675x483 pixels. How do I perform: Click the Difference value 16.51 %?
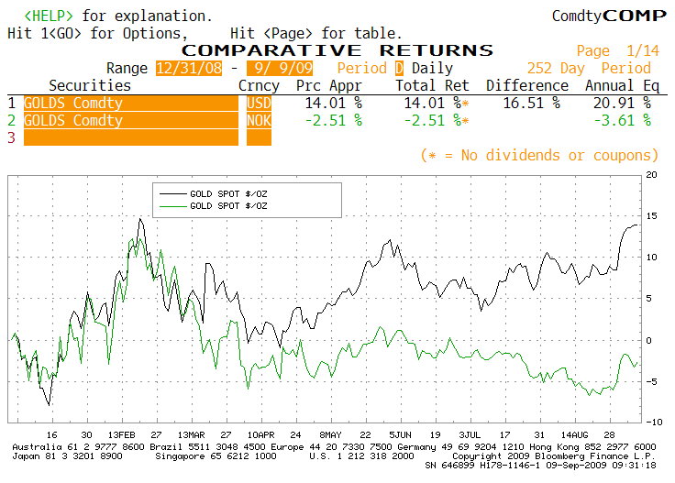(x=532, y=104)
